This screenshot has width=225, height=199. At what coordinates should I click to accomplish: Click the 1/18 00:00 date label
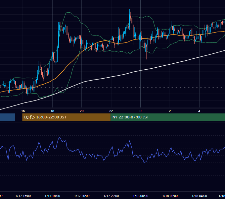141,196
